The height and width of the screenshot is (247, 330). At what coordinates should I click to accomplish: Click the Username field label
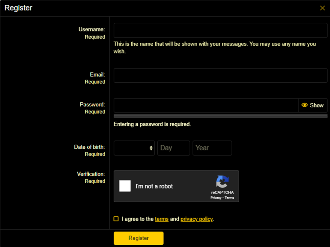click(x=92, y=29)
